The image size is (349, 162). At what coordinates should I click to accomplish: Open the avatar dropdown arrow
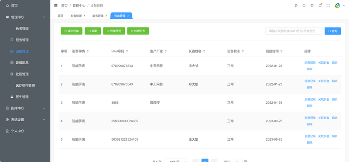click(344, 6)
